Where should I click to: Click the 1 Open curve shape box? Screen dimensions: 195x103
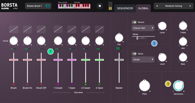pos(72,29)
